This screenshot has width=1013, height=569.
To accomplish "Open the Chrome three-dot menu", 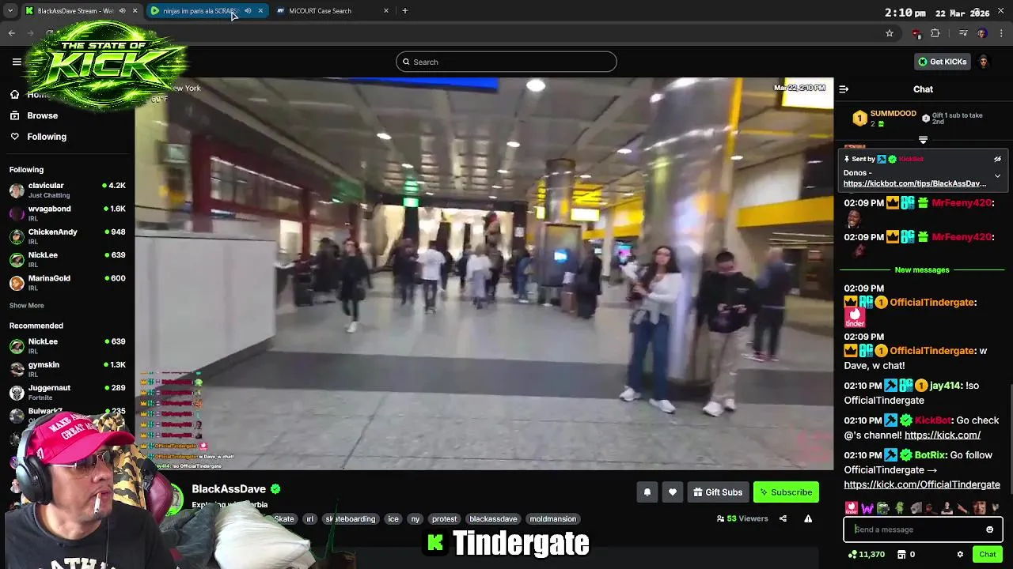I will [x=1002, y=33].
